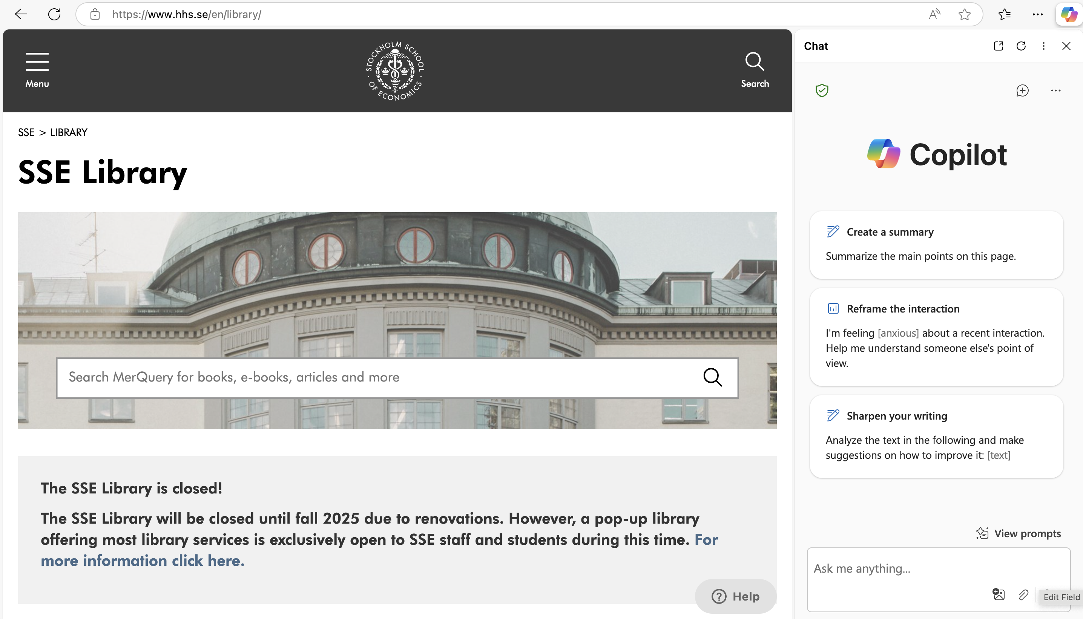Submit the MerQuery search magnifier

pos(712,377)
